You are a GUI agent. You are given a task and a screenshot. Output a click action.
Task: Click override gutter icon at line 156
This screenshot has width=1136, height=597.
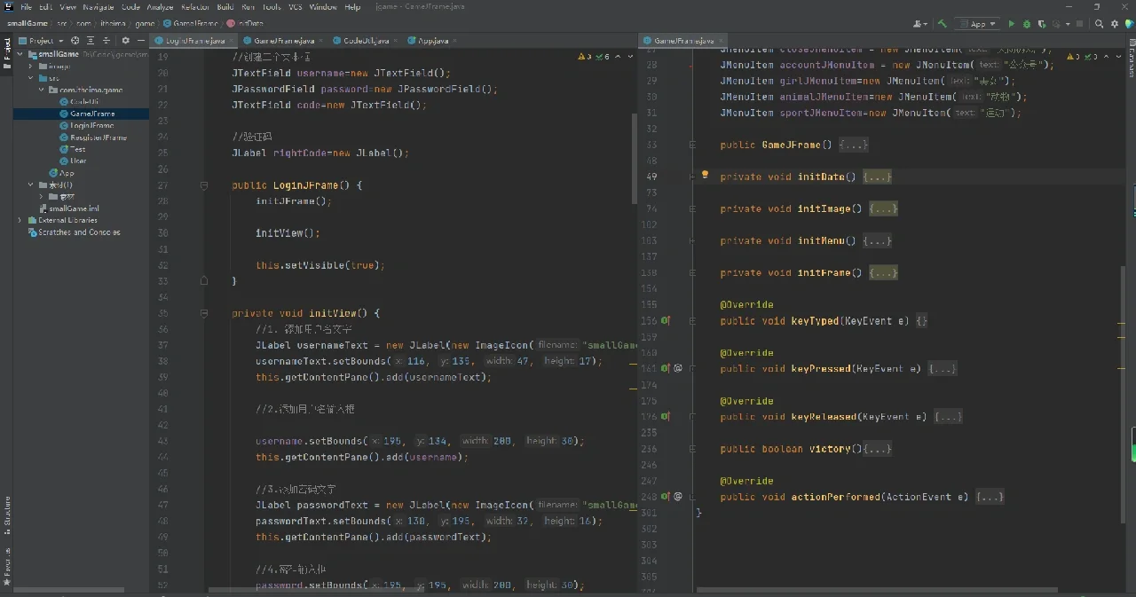[x=666, y=320]
